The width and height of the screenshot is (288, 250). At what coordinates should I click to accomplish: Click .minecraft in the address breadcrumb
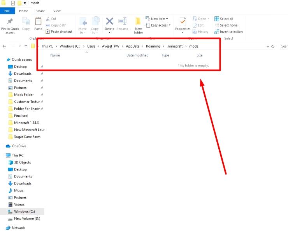[175, 46]
